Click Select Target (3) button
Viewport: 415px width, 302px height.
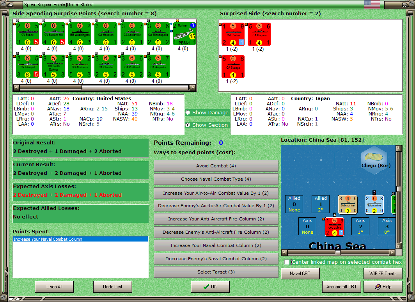pos(216,272)
